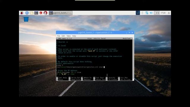
Task: Select the pi@OVS_Switch_1 taskbar window button
Action: tap(61, 13)
